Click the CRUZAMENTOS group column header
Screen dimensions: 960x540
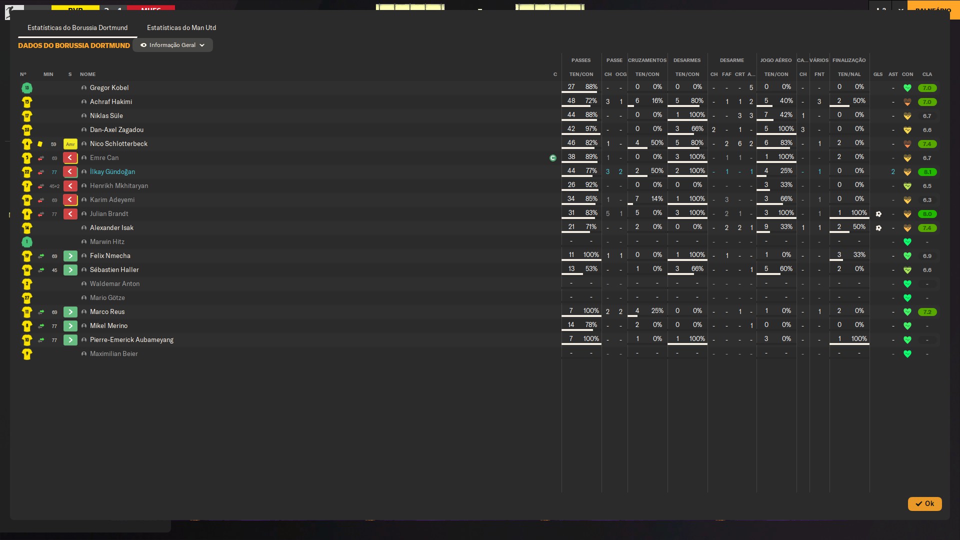(647, 60)
